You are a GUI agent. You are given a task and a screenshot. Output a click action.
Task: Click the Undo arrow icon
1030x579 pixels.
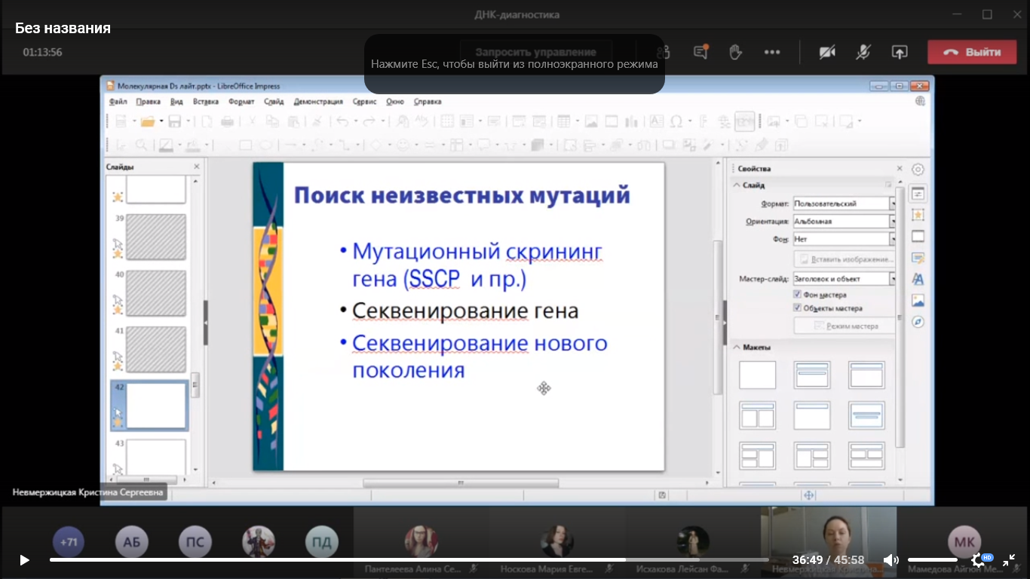(342, 121)
